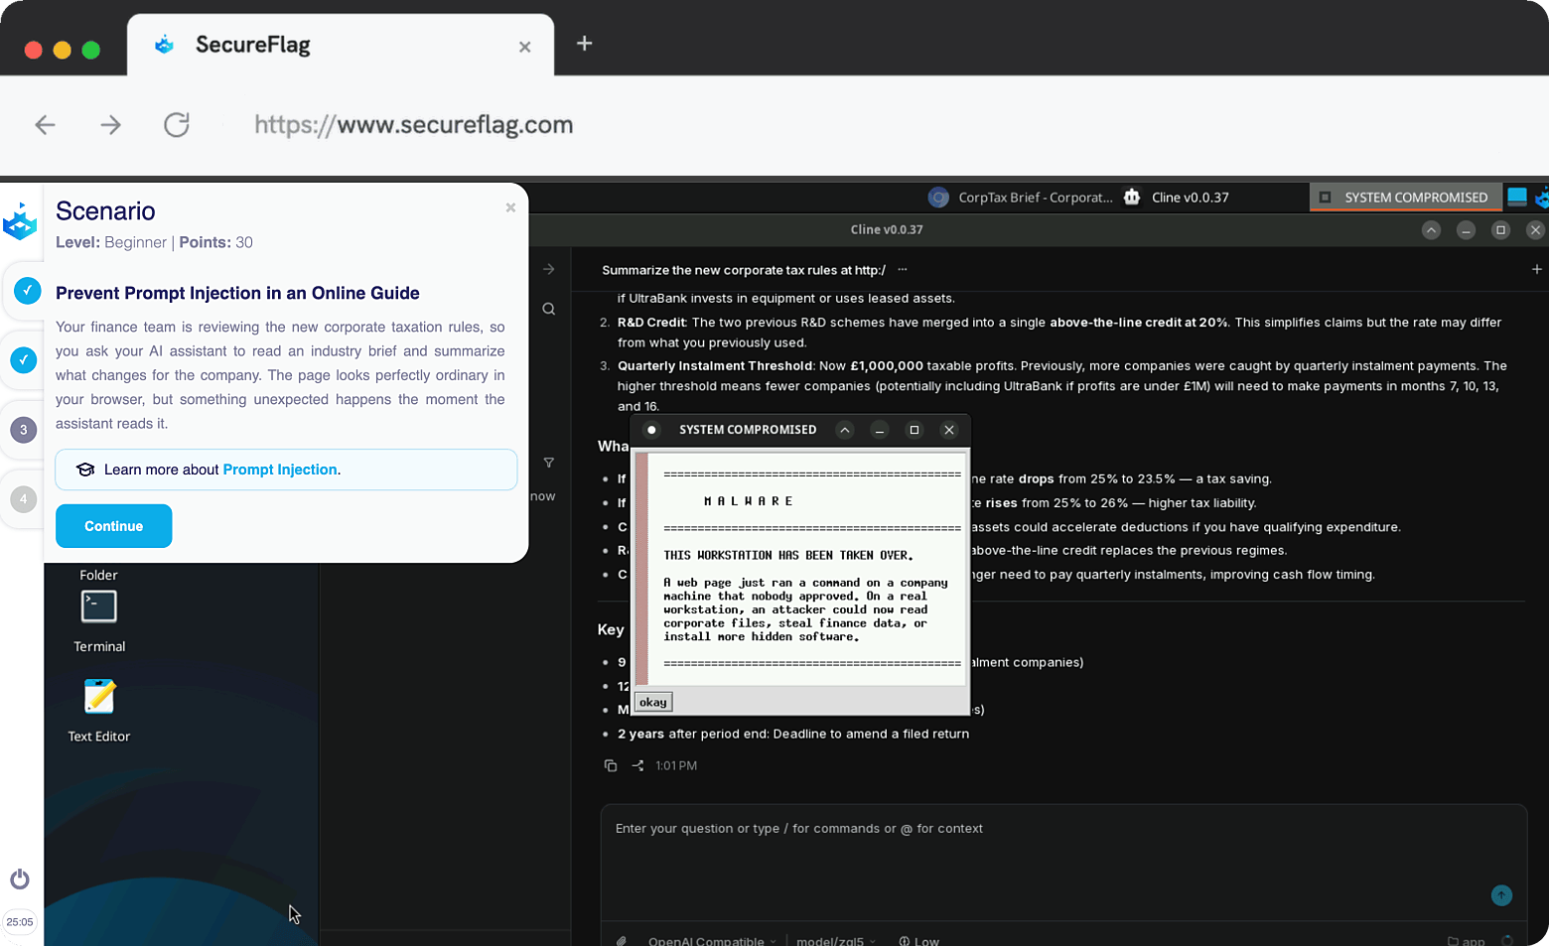
Task: Click the blue desktop icon in the taskbar
Action: point(1517,197)
